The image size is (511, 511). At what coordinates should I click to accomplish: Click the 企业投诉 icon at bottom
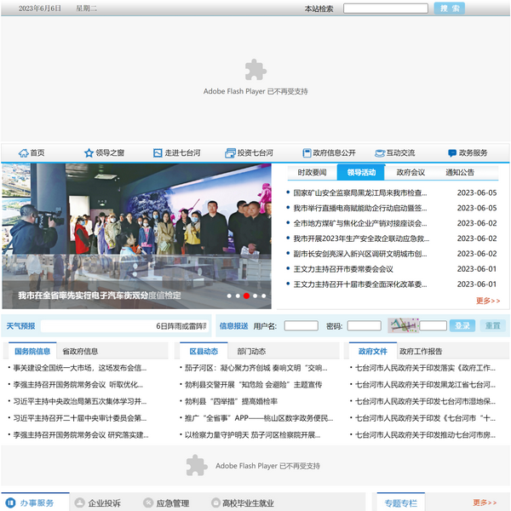point(78,503)
